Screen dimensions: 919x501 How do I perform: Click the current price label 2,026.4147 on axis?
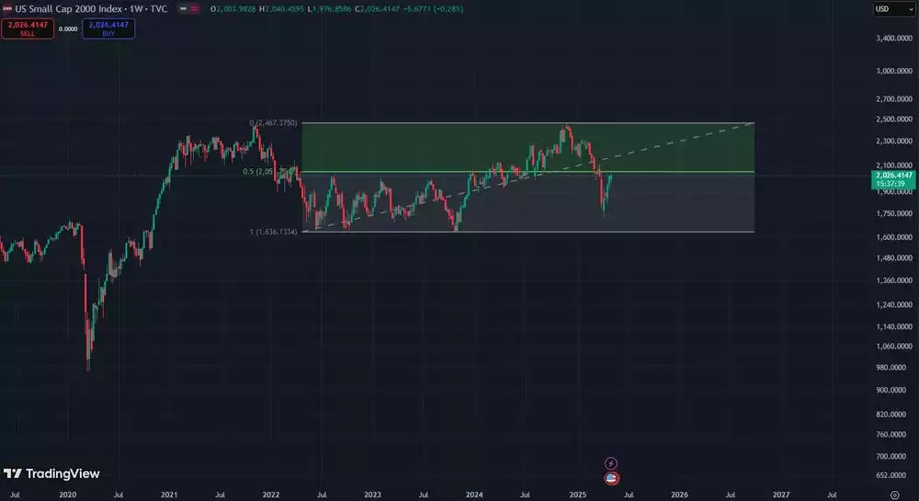click(894, 179)
